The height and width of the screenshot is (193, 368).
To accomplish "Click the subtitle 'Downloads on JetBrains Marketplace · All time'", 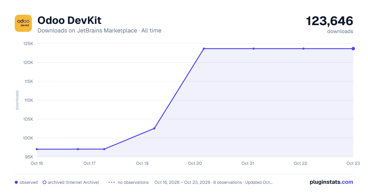I will point(99,31).
